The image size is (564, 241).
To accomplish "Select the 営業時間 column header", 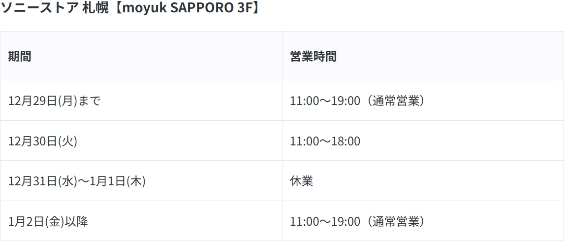I will click(313, 56).
